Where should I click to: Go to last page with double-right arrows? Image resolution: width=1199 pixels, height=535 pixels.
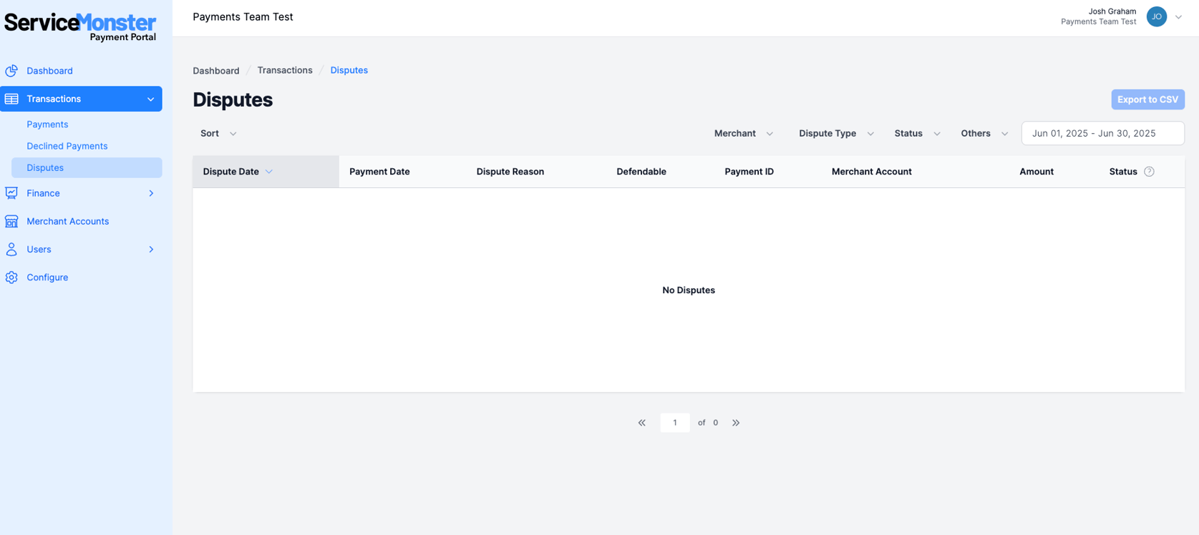coord(736,423)
